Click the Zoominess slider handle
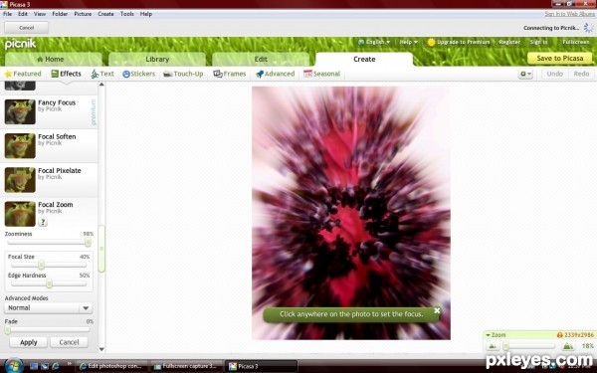 tap(88, 243)
